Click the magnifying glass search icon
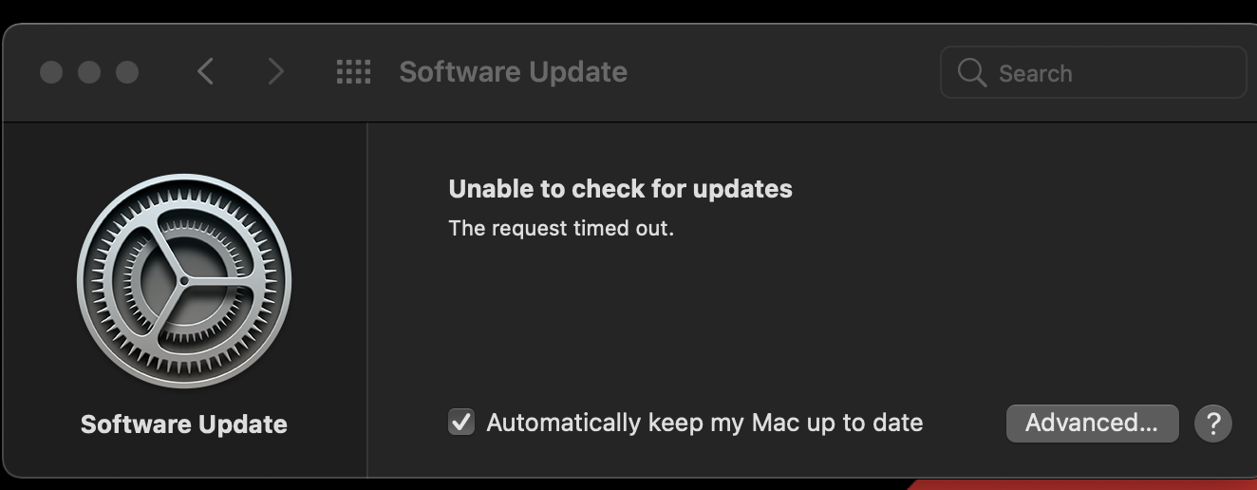This screenshot has height=490, width=1257. click(971, 72)
